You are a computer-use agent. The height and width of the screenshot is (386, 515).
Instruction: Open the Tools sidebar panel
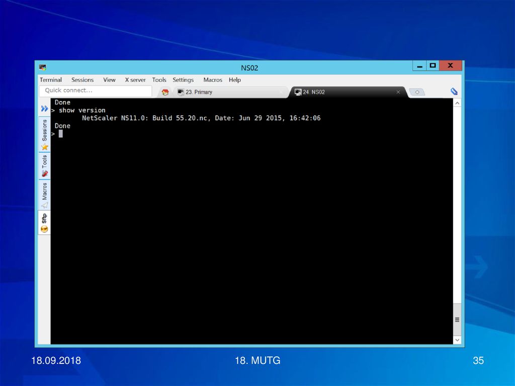[44, 166]
